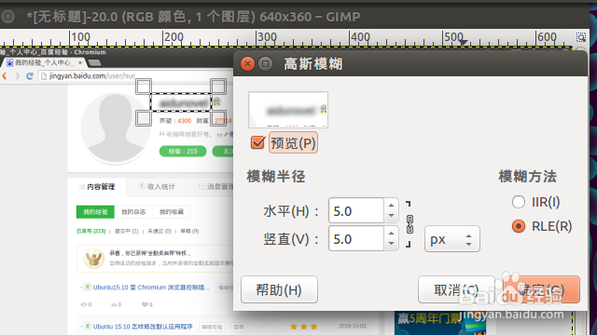
Task: Click the 我的杂志 tab in canvas
Action: [133, 211]
